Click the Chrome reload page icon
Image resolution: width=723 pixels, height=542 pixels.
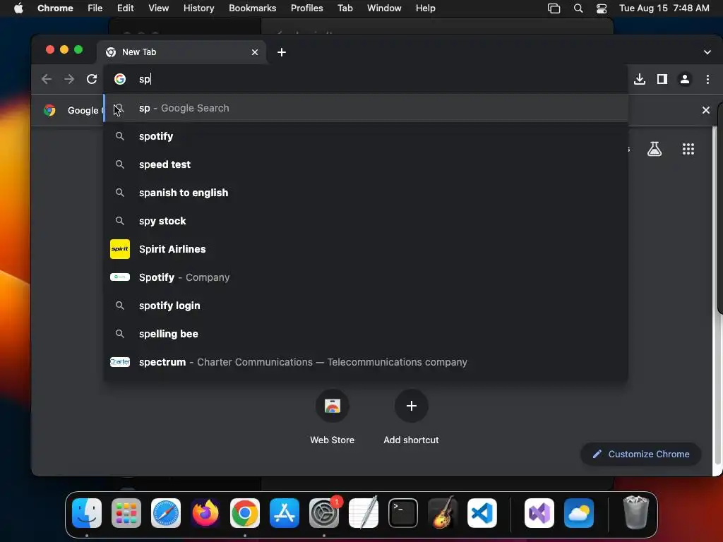(x=92, y=79)
